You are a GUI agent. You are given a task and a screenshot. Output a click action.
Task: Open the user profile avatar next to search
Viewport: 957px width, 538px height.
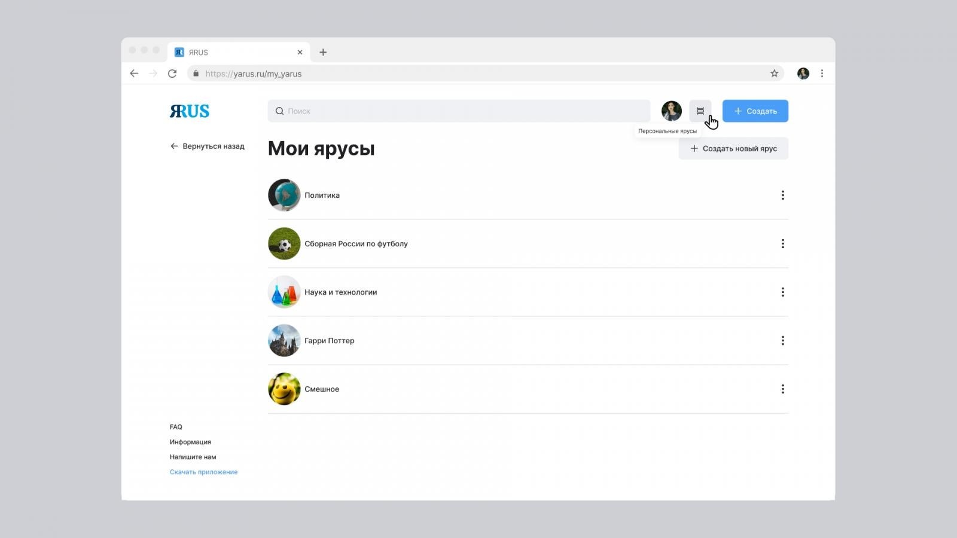coord(671,111)
